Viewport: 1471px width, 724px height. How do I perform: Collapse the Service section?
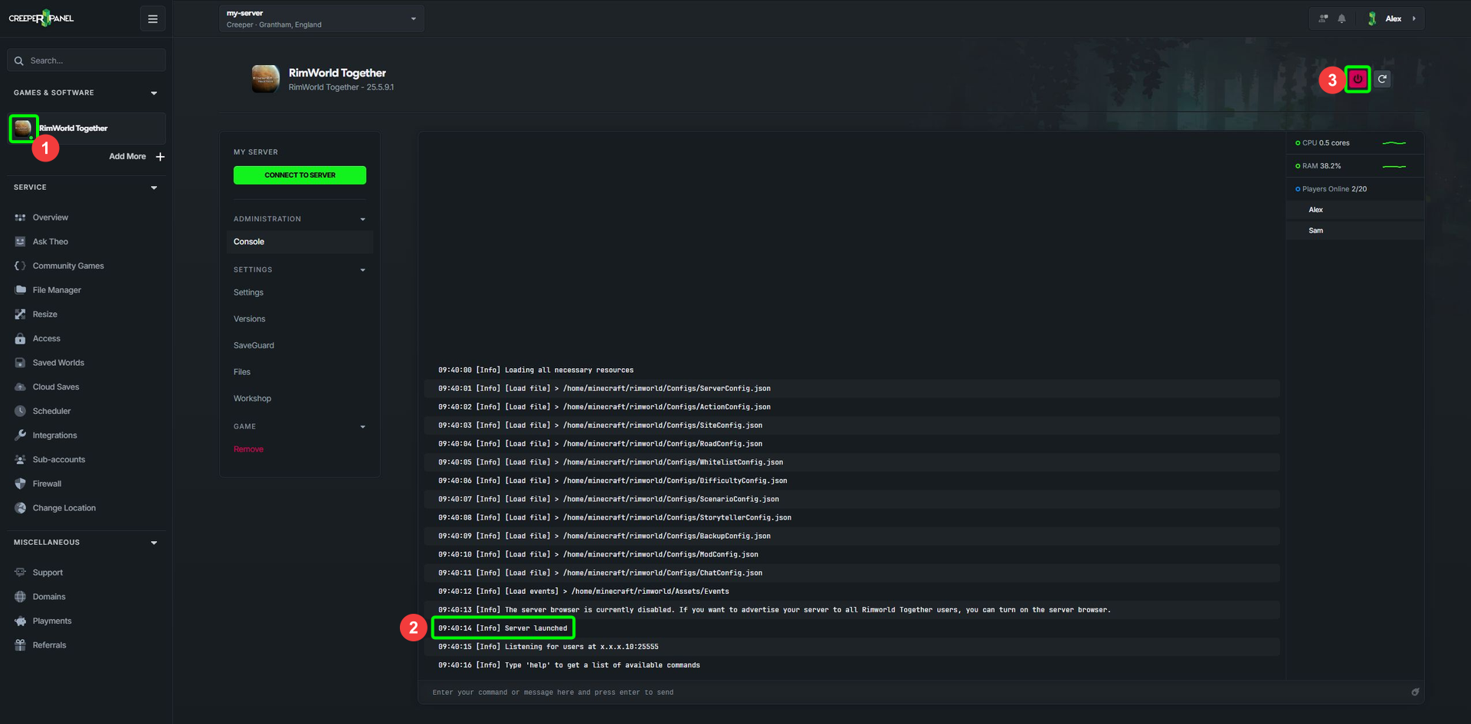pyautogui.click(x=154, y=188)
